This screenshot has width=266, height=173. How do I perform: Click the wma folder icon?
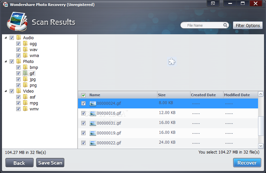coord(25,55)
